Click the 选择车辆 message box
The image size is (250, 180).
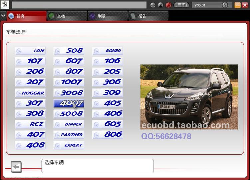click(98, 166)
